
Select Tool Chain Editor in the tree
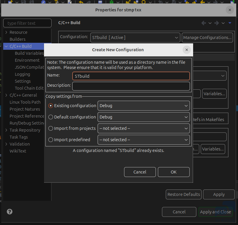click(x=29, y=88)
